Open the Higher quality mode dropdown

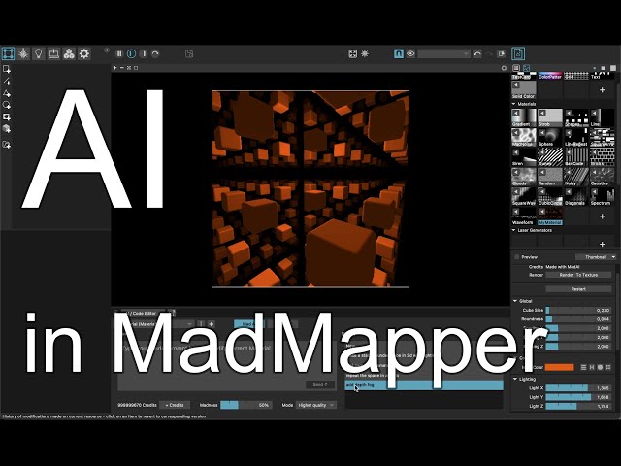coord(316,405)
